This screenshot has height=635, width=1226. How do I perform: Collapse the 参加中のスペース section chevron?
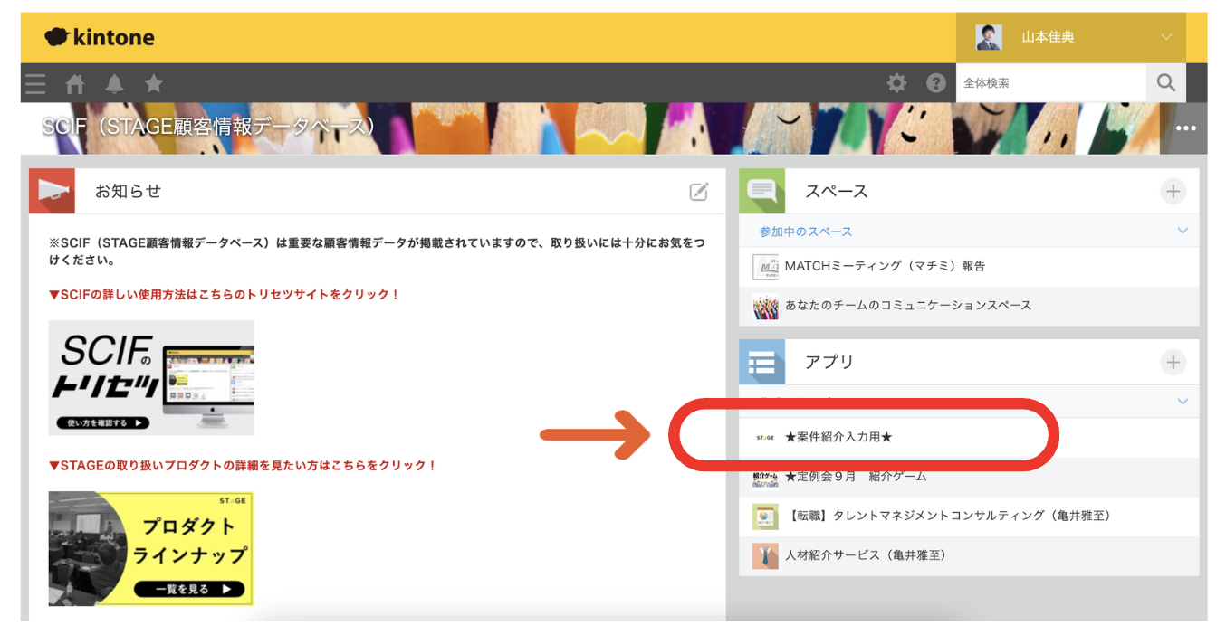pos(1183,231)
